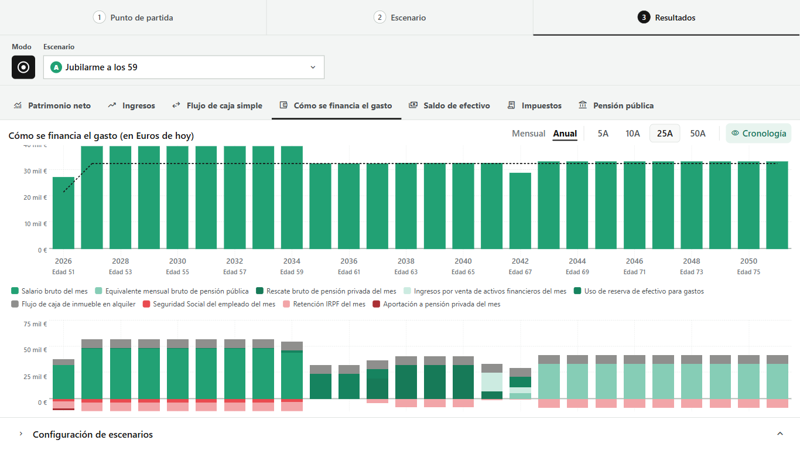Click the Rescate bruto de pensión privada swatch

259,291
